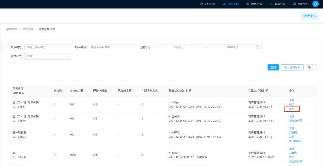
Task: Open 详情 for bill ID 34823
Action: click(291, 128)
